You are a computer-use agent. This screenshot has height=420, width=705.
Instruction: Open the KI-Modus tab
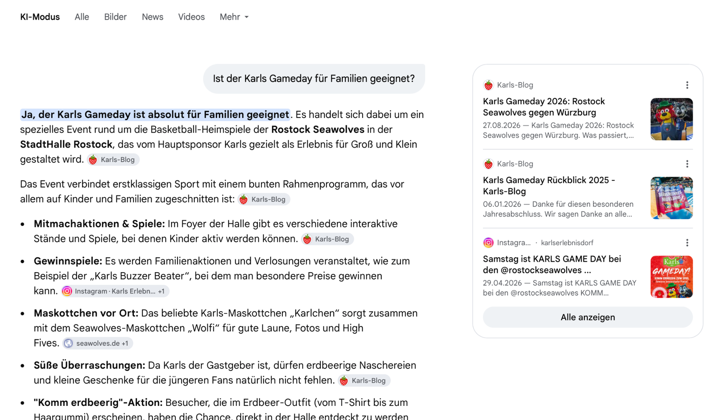40,17
